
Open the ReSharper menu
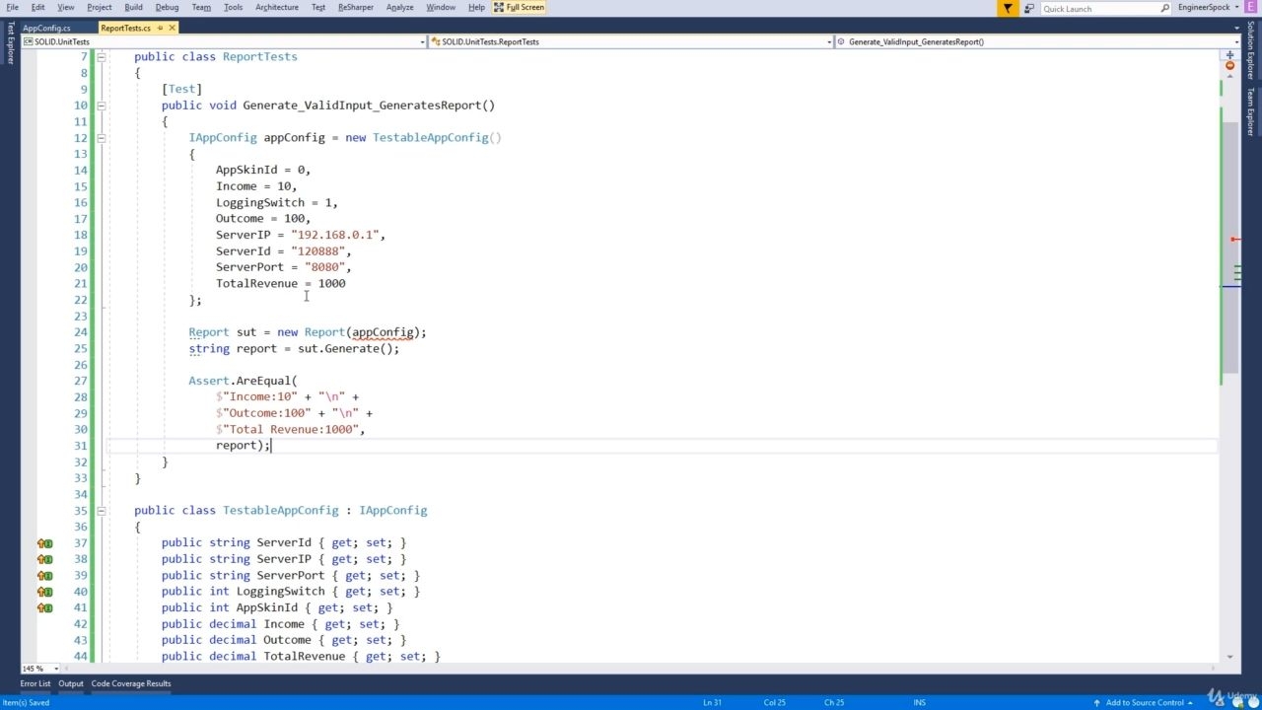(x=356, y=8)
